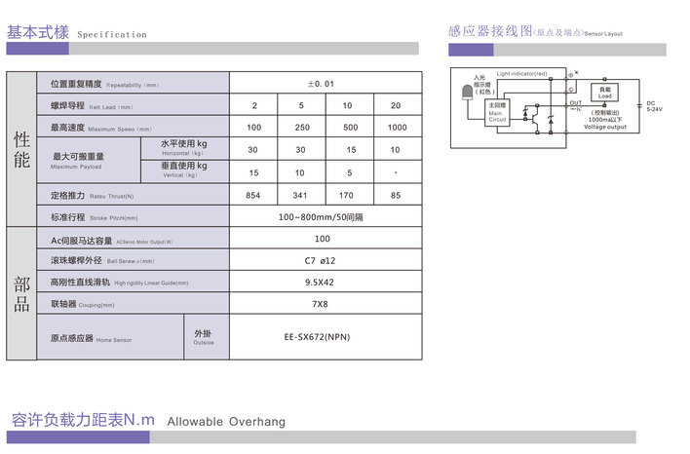Select the "250" maximum speed value

[302, 127]
